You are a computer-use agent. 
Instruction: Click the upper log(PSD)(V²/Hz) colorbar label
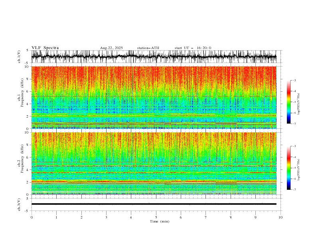(298, 104)
